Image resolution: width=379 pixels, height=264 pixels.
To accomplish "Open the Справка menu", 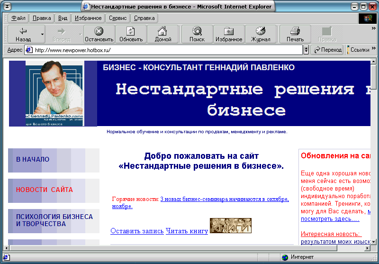I will pos(144,18).
